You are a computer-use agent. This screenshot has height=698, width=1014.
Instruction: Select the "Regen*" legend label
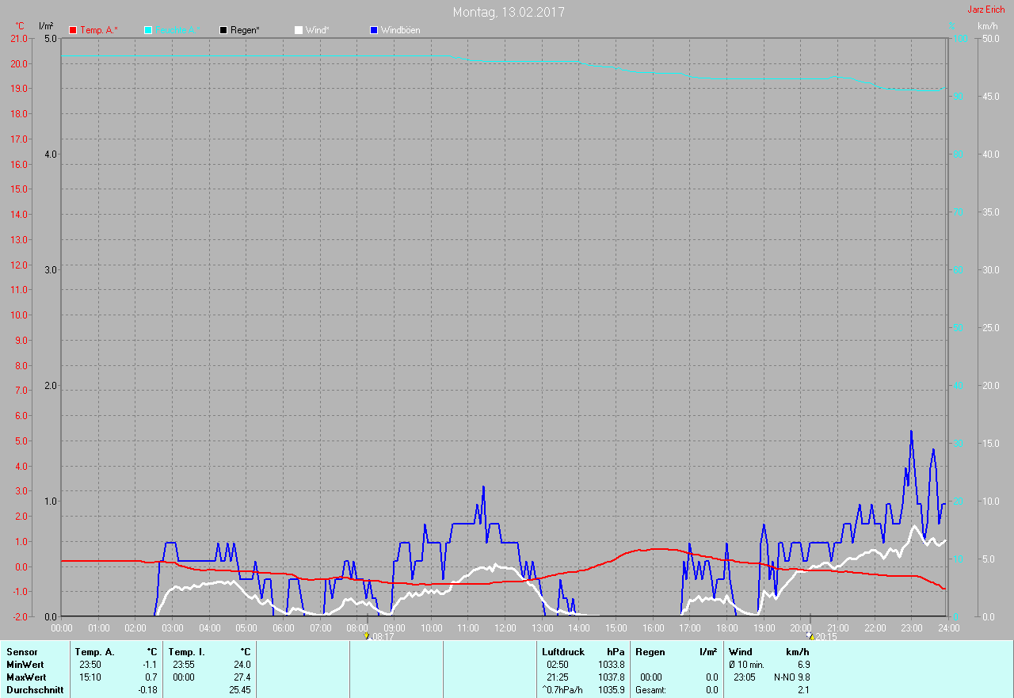point(246,30)
